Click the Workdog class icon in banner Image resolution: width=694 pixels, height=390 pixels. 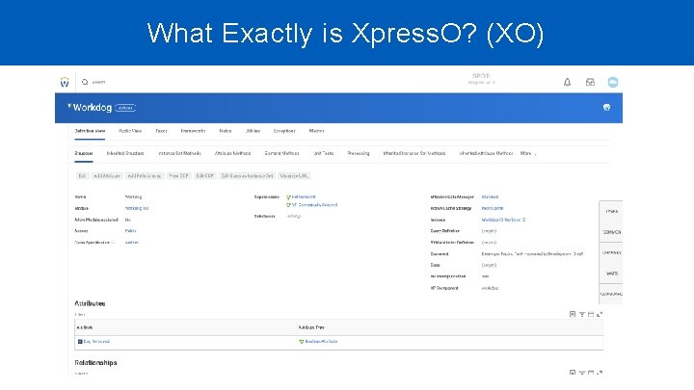[69, 106]
